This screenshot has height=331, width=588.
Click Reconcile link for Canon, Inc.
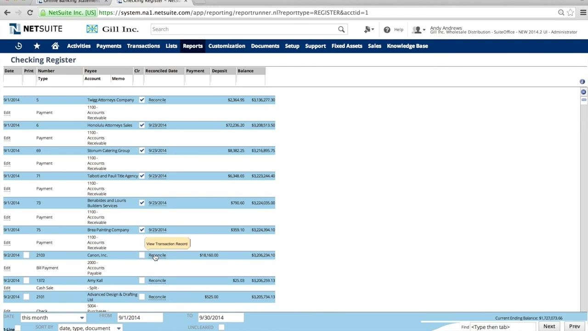[x=157, y=255]
